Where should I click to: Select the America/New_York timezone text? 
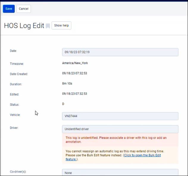[75, 63]
